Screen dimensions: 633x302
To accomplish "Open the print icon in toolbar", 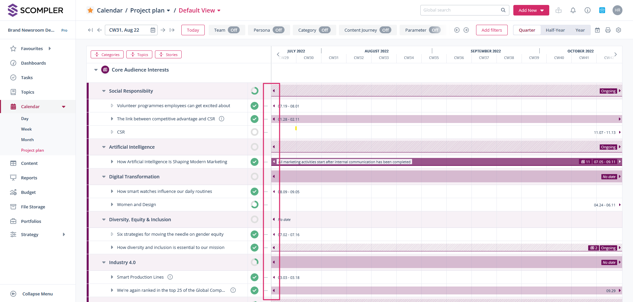I will 608,30.
